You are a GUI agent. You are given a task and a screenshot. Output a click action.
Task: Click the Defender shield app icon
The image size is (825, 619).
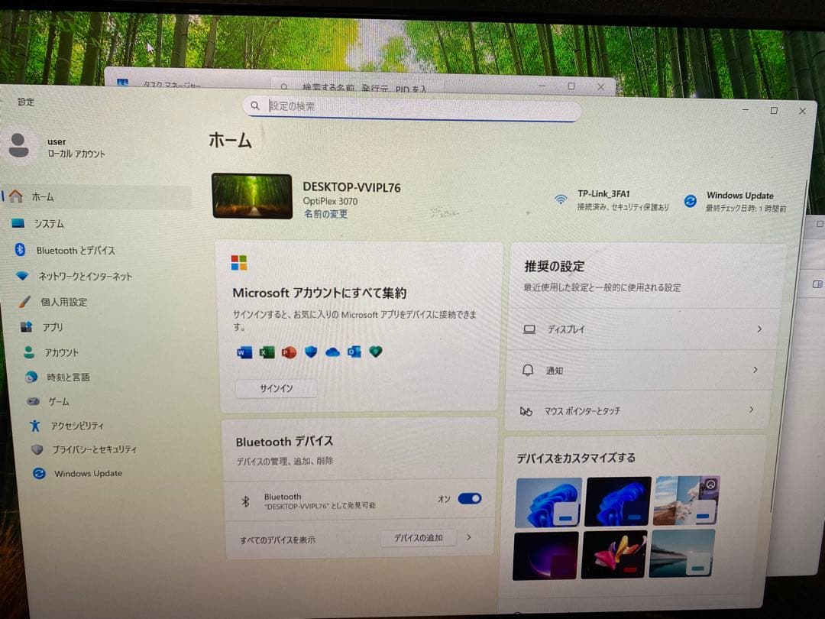[x=311, y=352]
